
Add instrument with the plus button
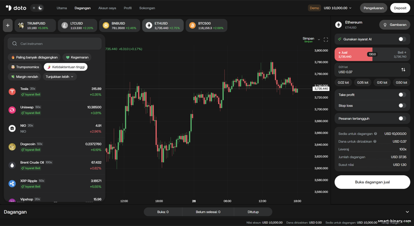[8, 25]
